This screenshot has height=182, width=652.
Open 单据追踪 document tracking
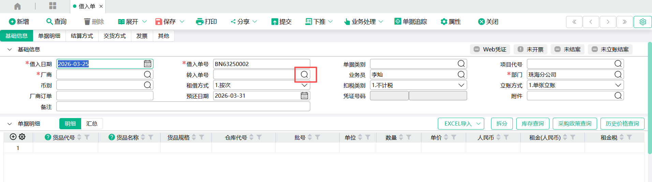tap(411, 22)
